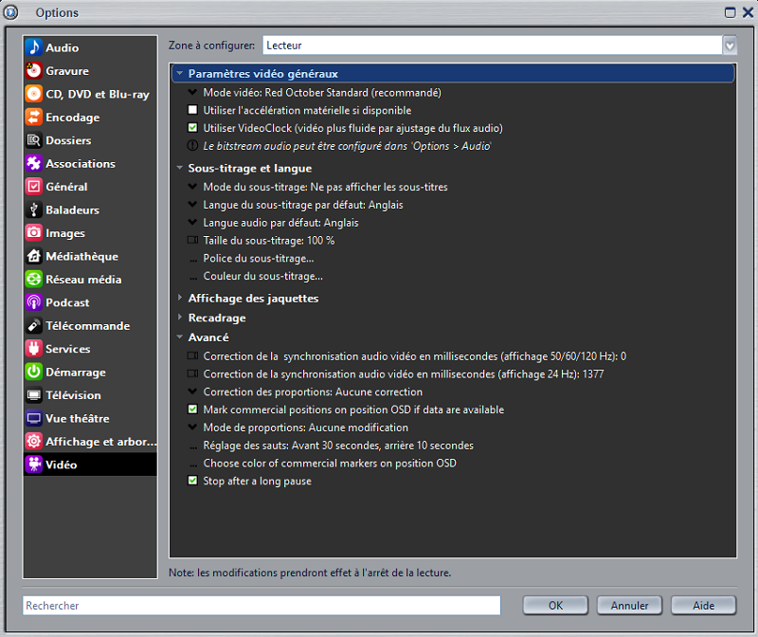Click the Médiathèque house icon

[x=34, y=256]
